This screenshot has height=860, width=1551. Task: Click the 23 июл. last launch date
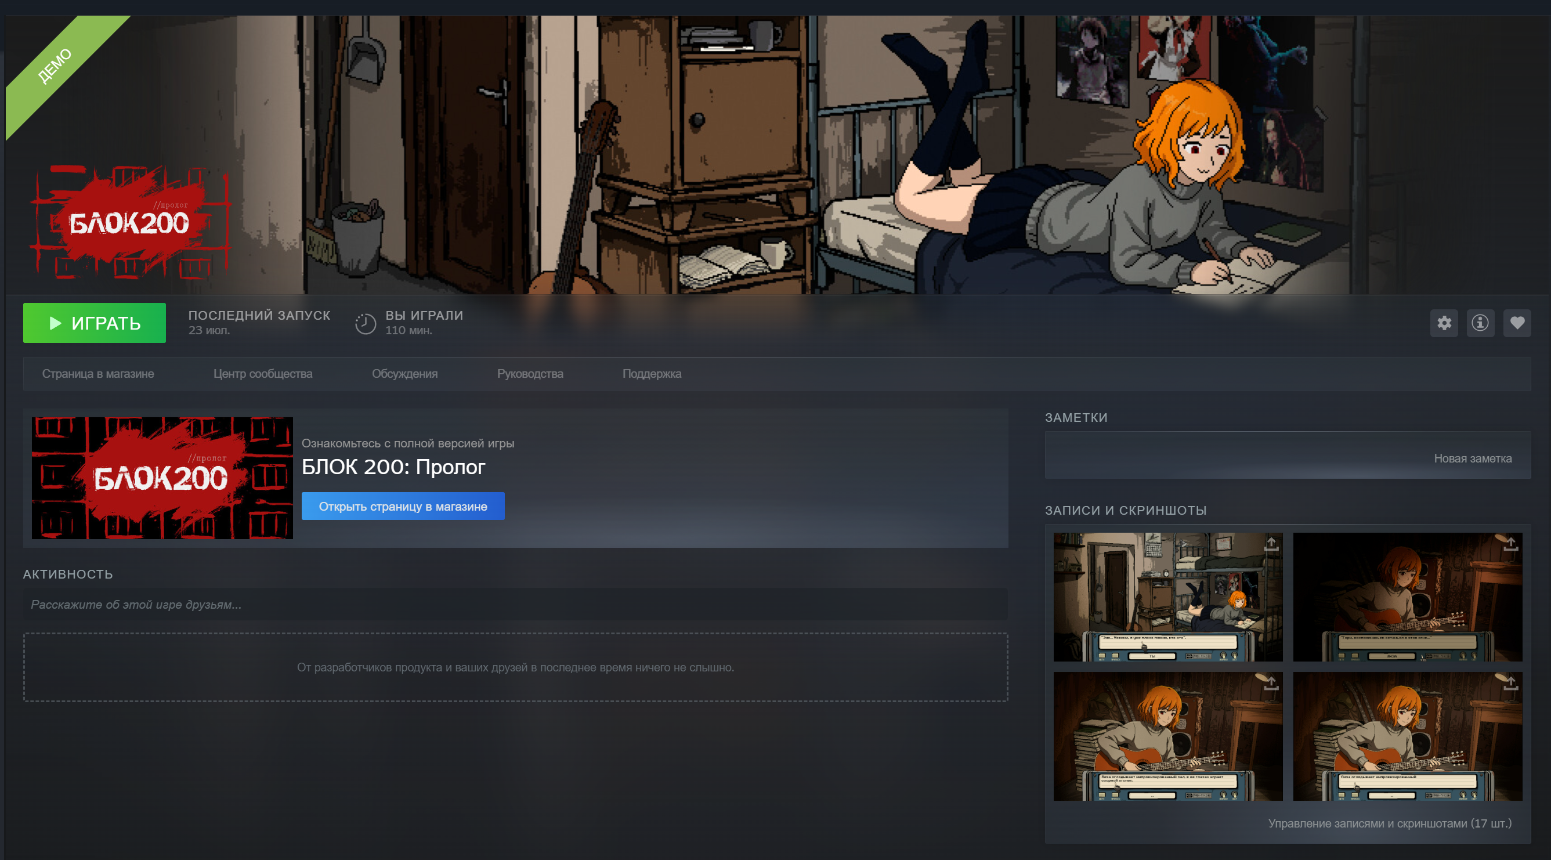point(209,331)
